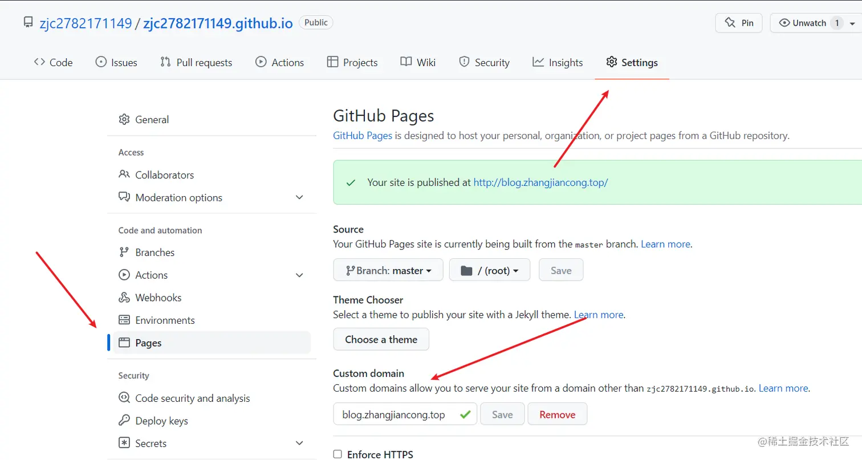862x460 pixels.
Task: Open Learn more link under Source
Action: tap(665, 244)
